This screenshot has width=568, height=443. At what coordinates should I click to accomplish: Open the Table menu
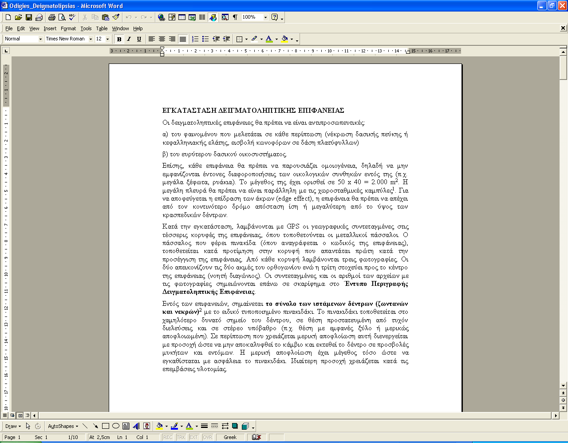pyautogui.click(x=102, y=28)
